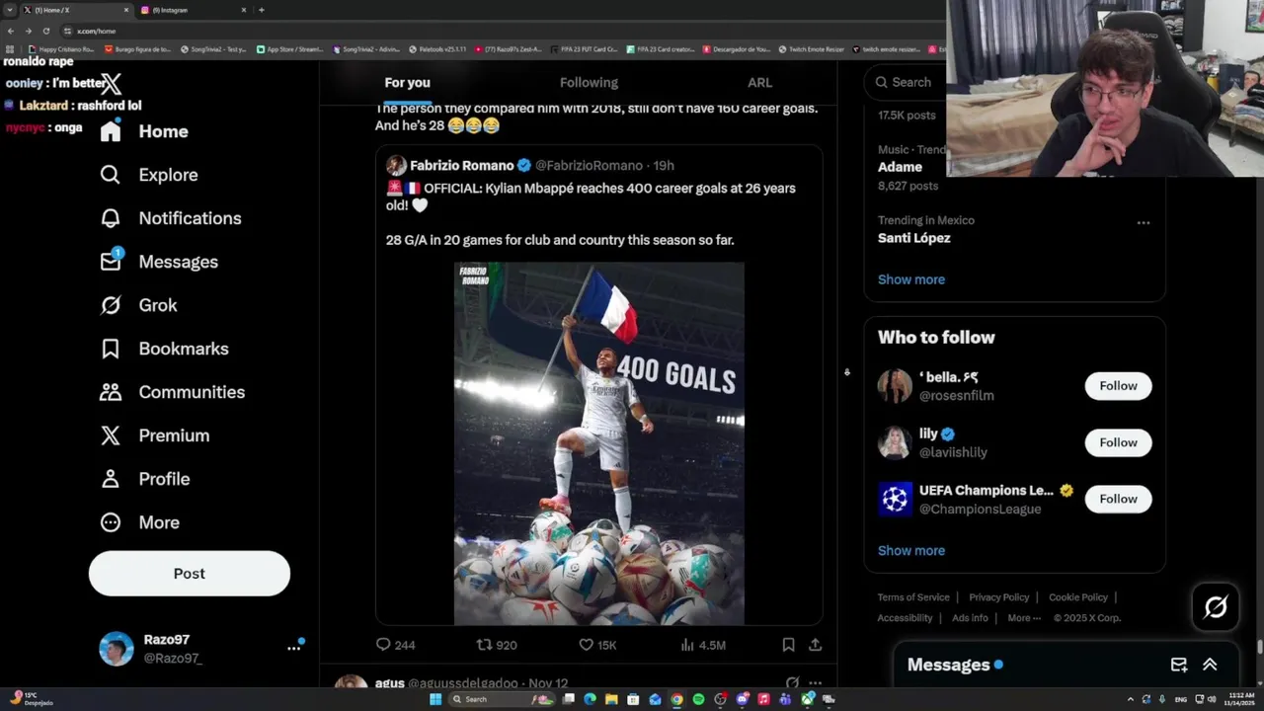Image resolution: width=1264 pixels, height=711 pixels.
Task: Open File Explorer from the taskbar
Action: (611, 699)
